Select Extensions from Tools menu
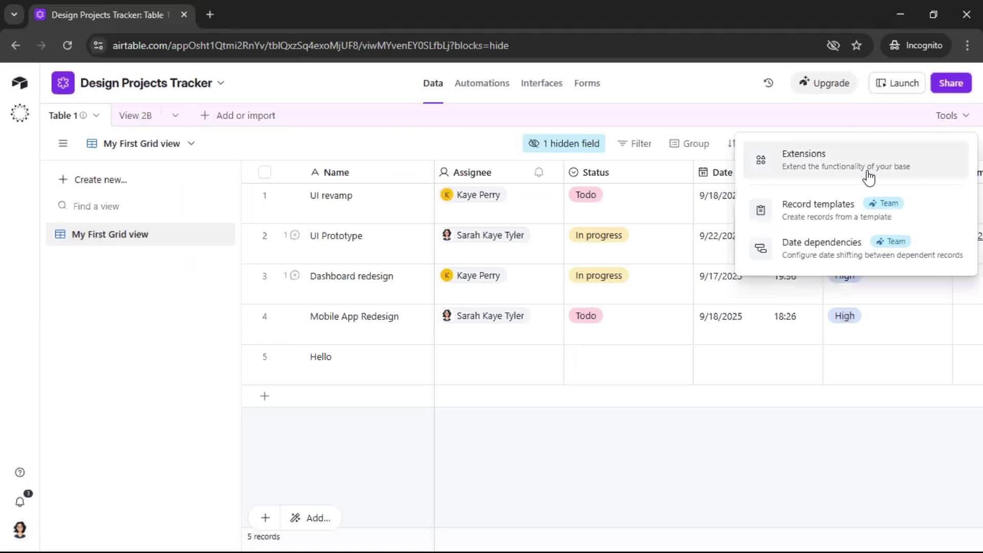 tap(856, 160)
